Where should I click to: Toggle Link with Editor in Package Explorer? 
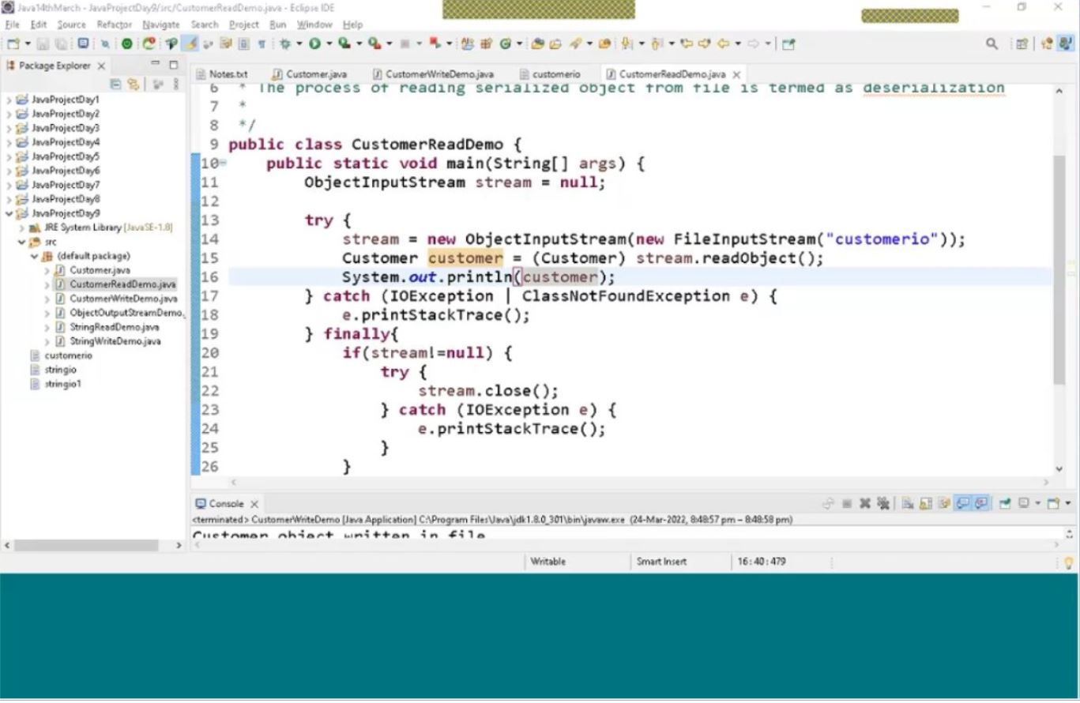coord(134,84)
